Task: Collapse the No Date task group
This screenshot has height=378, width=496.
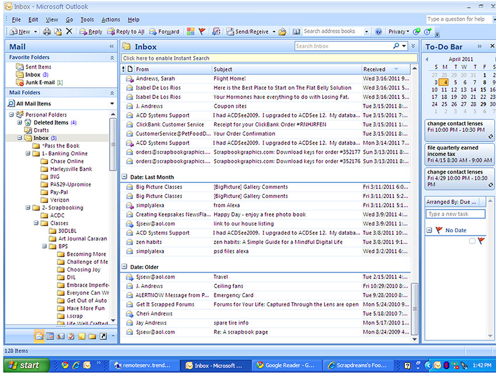Action: 429,230
